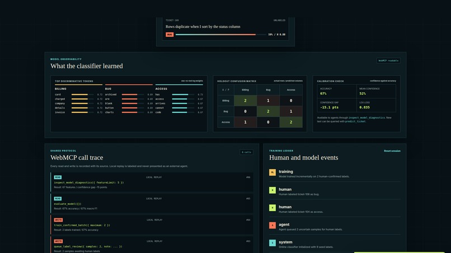Image resolution: width=451 pixels, height=253 pixels.
Task: Click the ticket confidence progress bar
Action: 220,35
